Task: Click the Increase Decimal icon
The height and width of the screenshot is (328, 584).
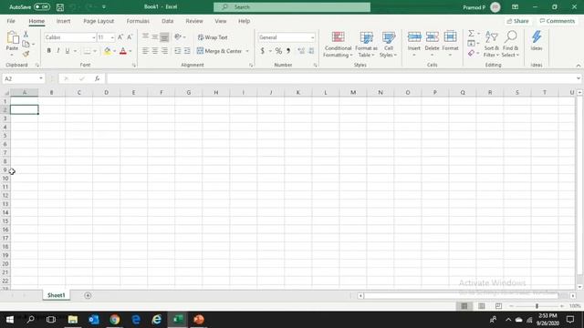Action: (x=301, y=51)
